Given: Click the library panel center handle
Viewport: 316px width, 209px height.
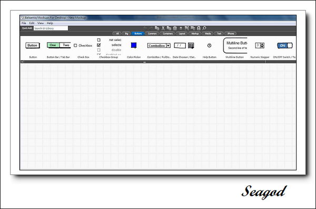Looking at the screenshot, I should click(144, 62).
